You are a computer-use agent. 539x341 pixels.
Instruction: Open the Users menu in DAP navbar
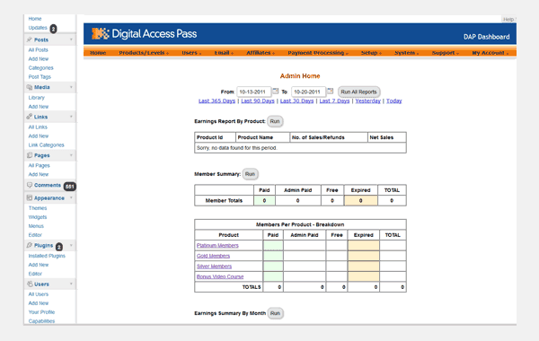click(x=191, y=53)
